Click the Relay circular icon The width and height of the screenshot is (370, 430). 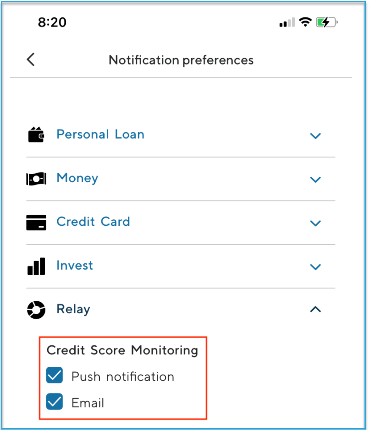click(x=36, y=310)
